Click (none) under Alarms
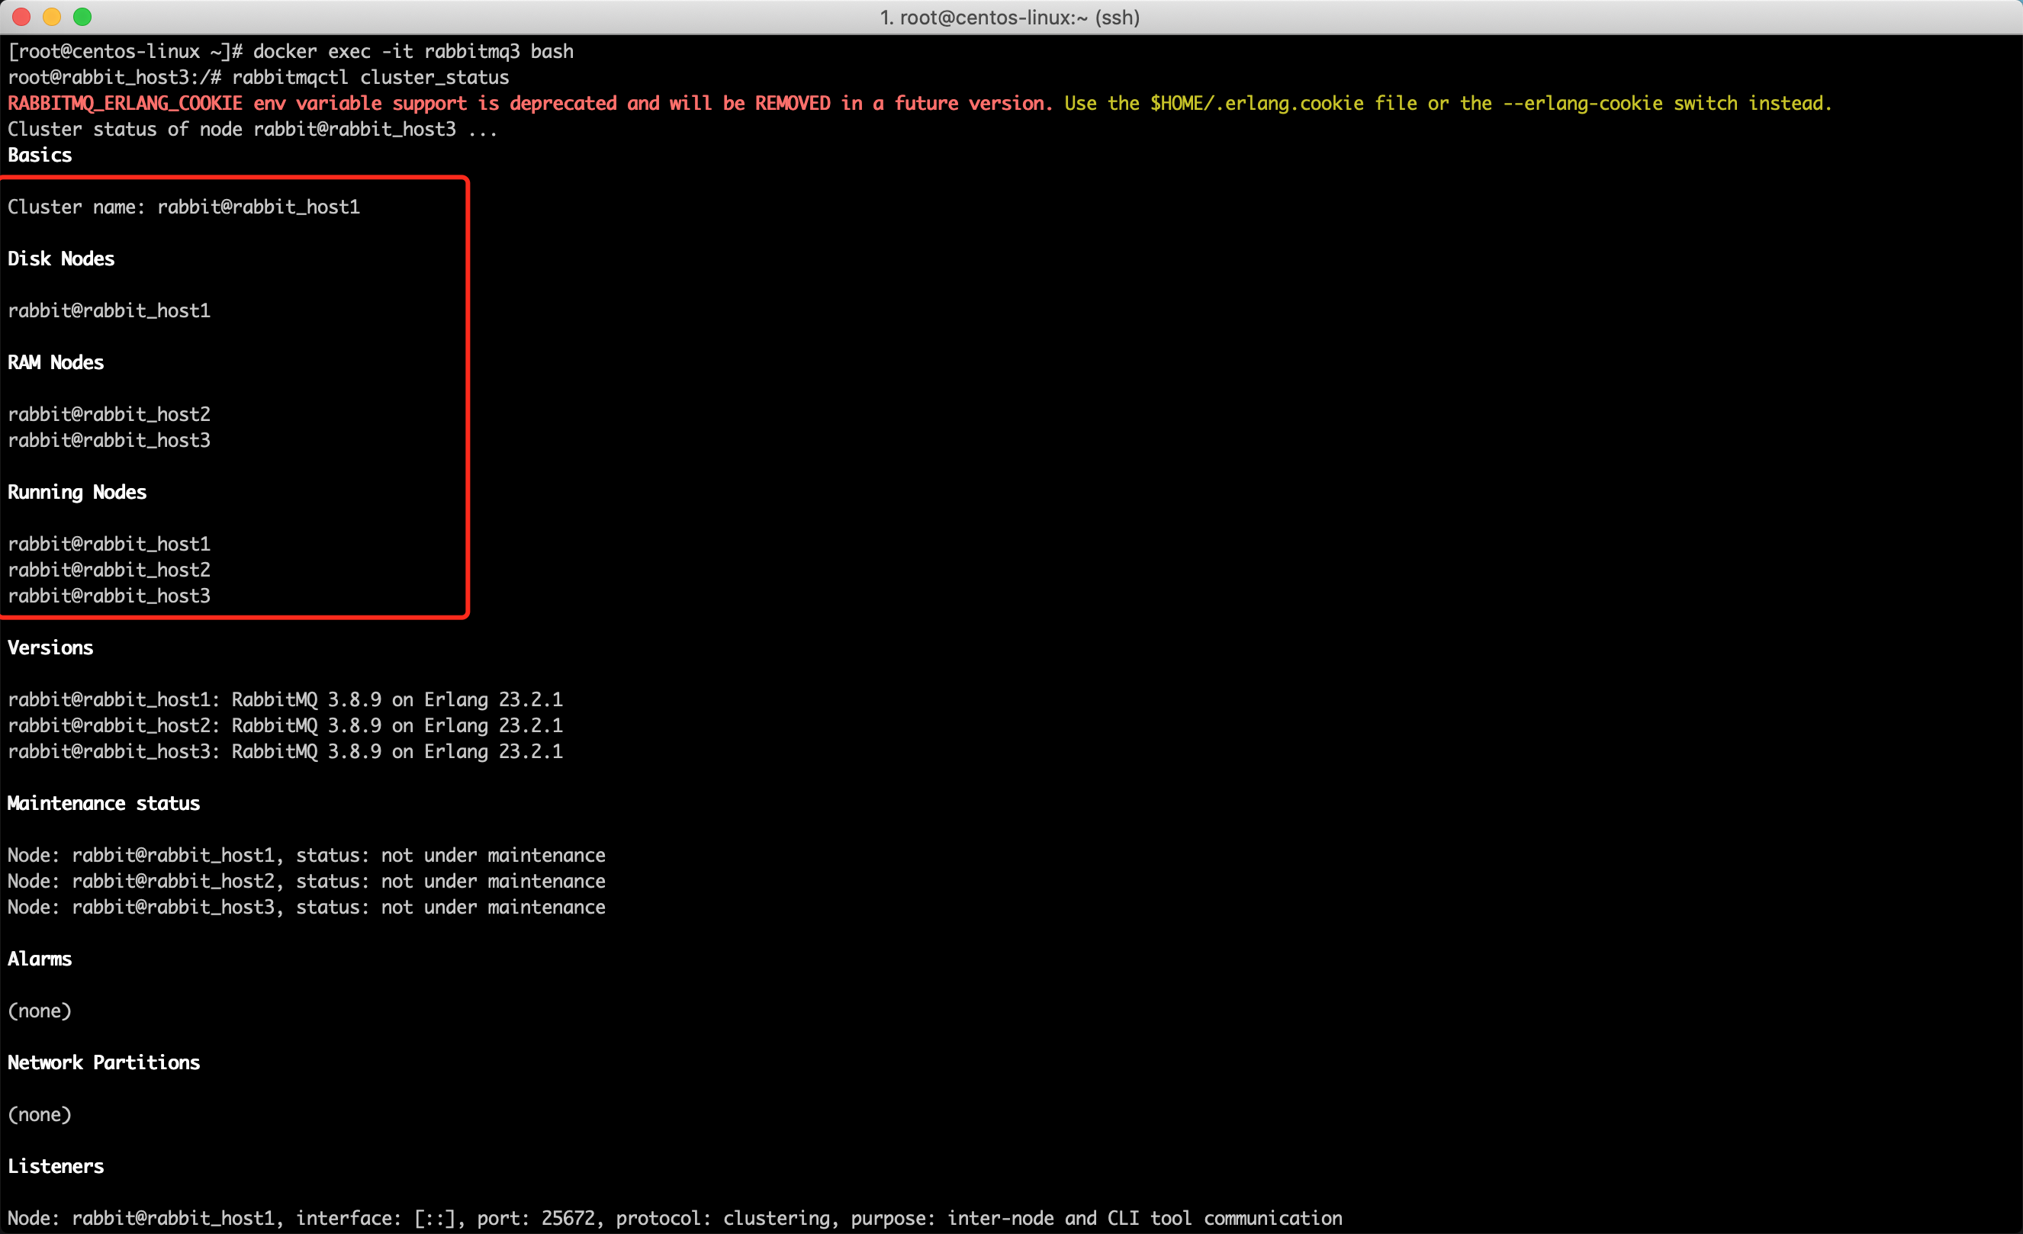The height and width of the screenshot is (1234, 2023). pos(40,1011)
